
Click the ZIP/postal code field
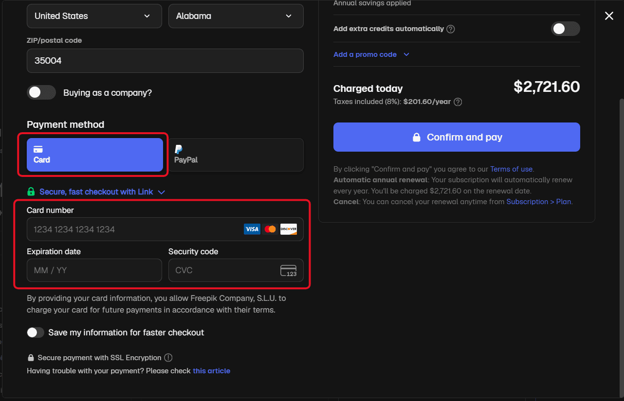[x=165, y=61]
